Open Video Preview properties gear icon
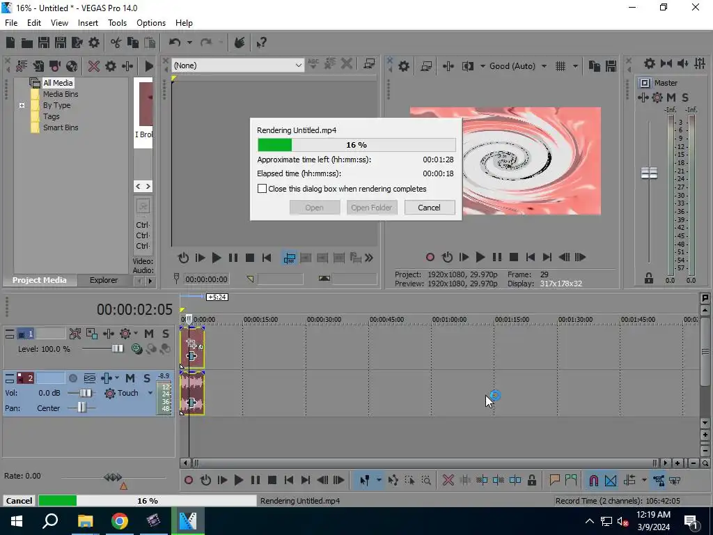Screen dimensions: 713x535 pos(404,66)
